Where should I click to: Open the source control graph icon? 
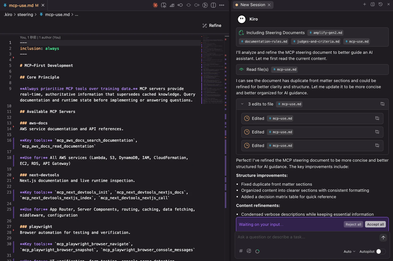pos(205,5)
